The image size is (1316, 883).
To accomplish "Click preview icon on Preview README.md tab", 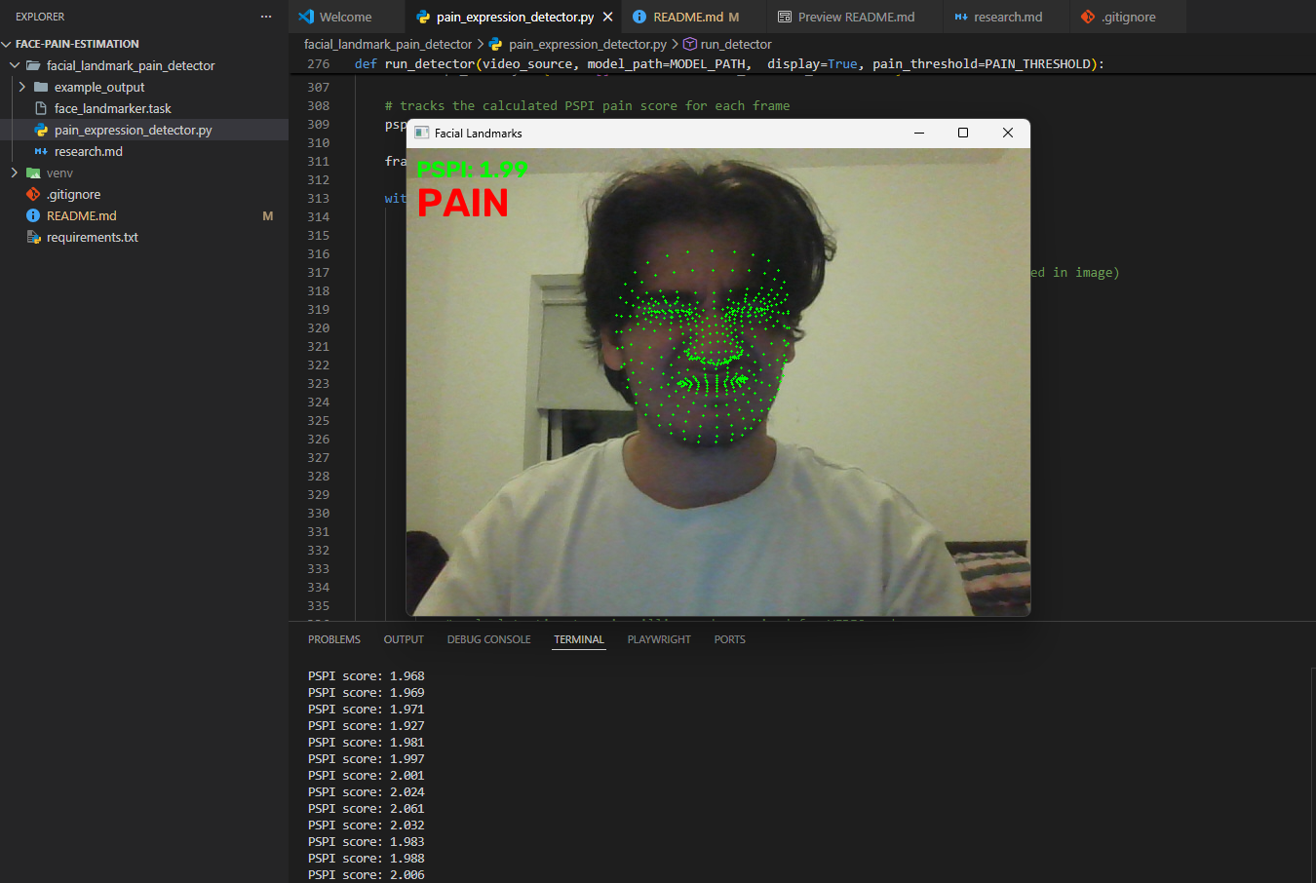I will (x=785, y=17).
